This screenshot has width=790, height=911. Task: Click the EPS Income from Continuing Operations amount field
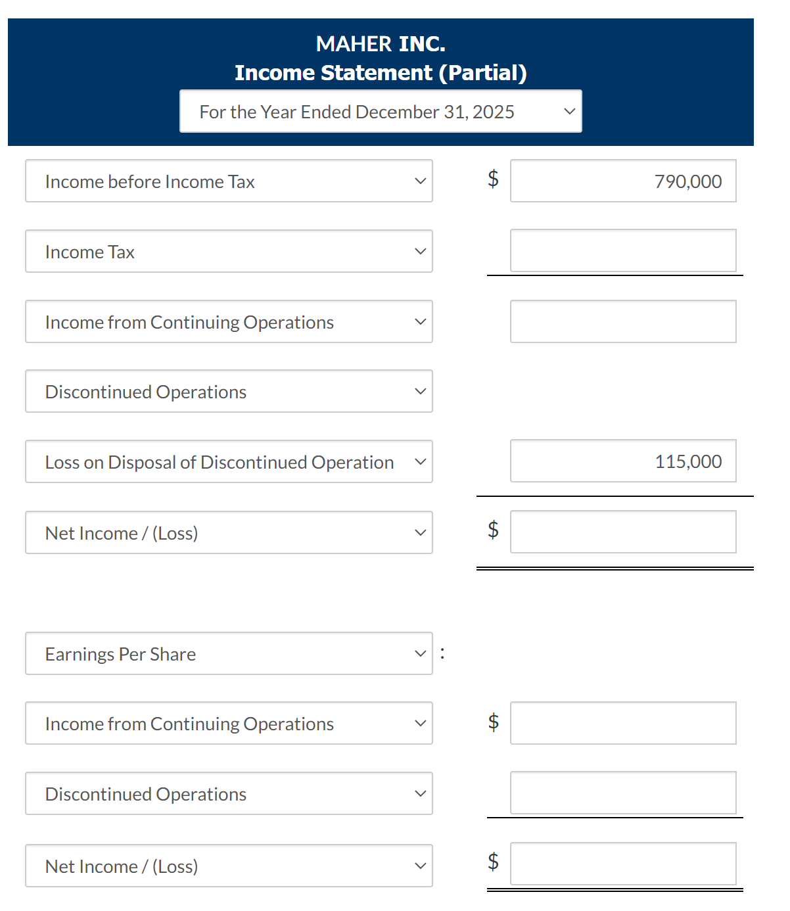coord(623,723)
